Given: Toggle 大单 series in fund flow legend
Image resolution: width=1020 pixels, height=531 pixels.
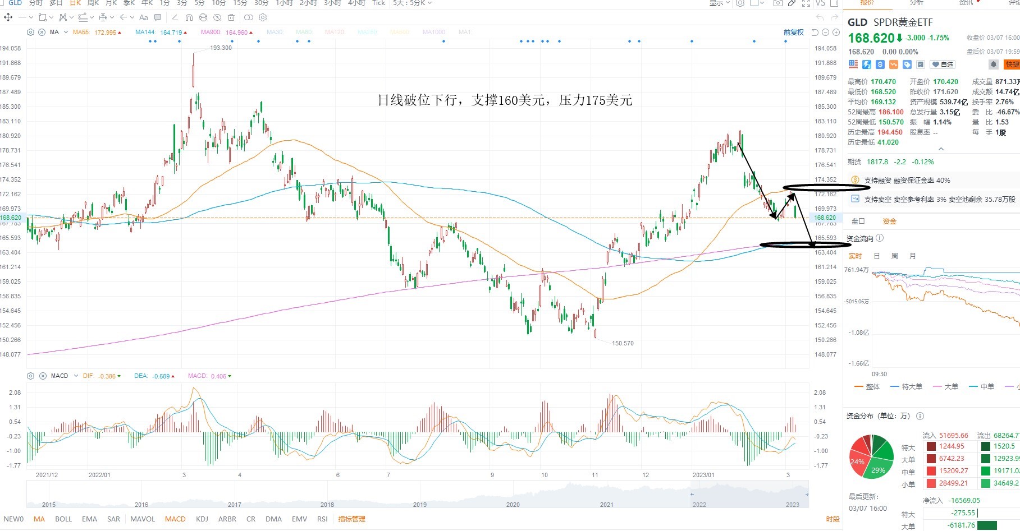Looking at the screenshot, I should (x=945, y=386).
